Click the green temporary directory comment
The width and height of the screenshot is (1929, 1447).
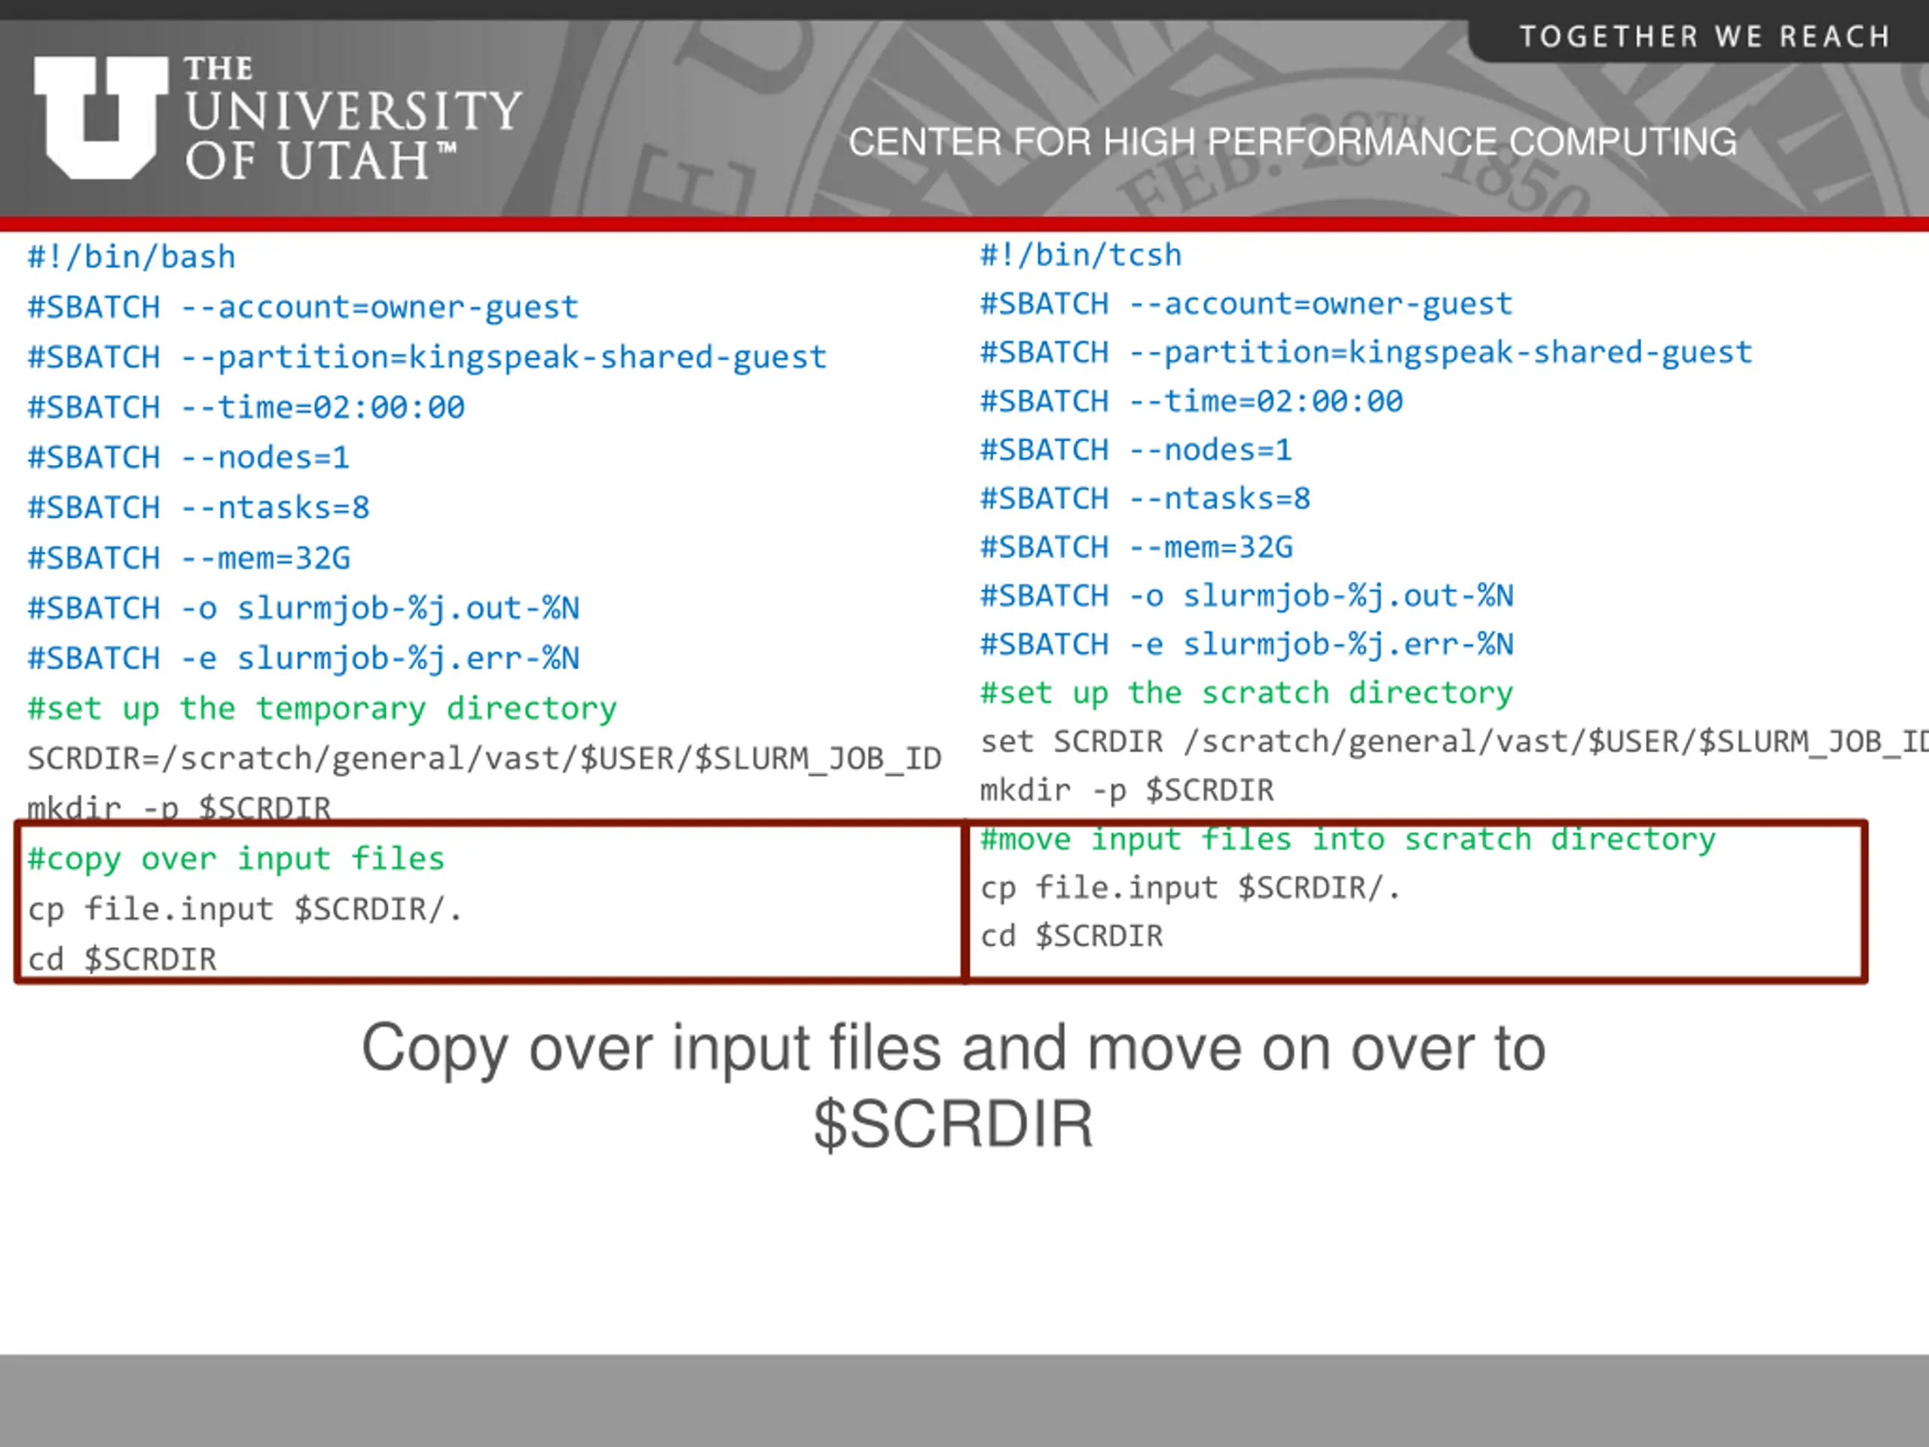[x=322, y=708]
